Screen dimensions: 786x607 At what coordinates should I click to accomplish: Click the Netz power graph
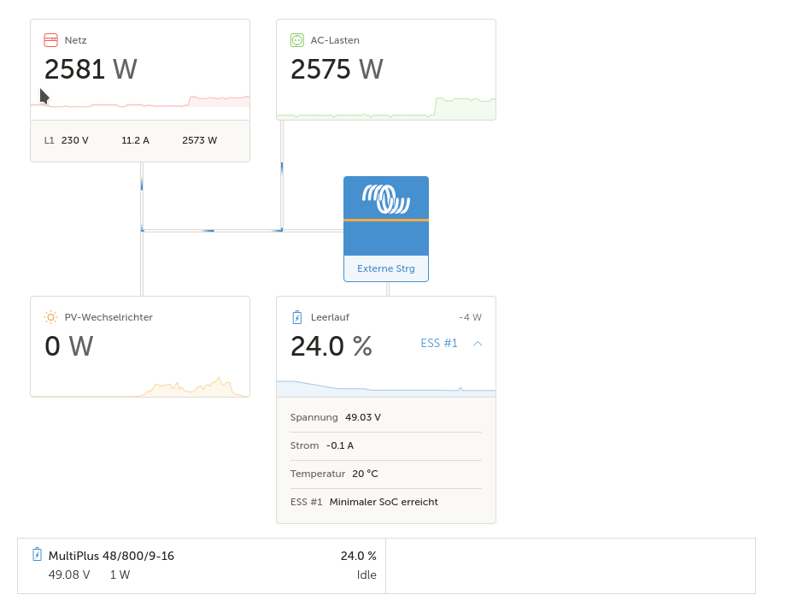pos(140,102)
